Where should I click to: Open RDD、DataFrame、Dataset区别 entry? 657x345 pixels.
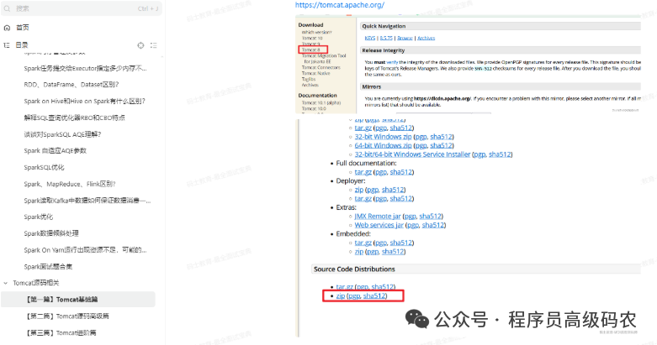72,85
